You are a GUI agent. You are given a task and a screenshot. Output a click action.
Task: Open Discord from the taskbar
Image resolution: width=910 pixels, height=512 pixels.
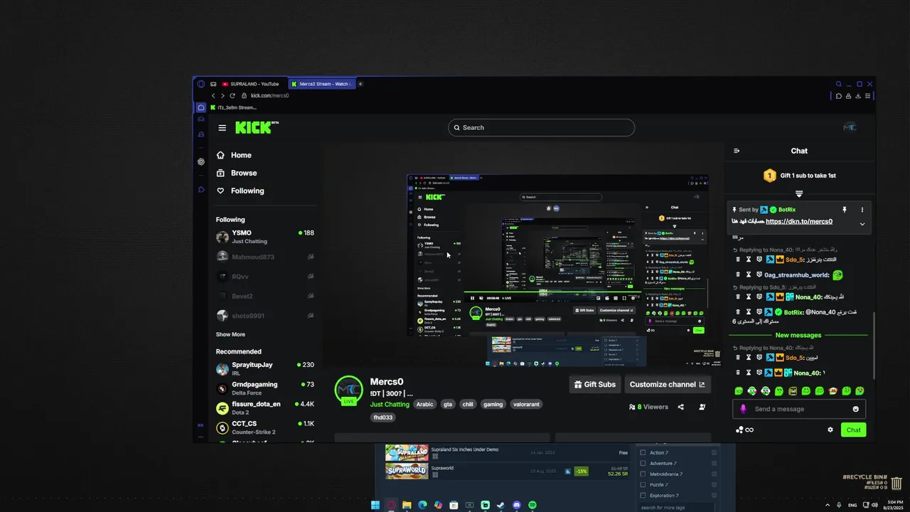pyautogui.click(x=517, y=505)
